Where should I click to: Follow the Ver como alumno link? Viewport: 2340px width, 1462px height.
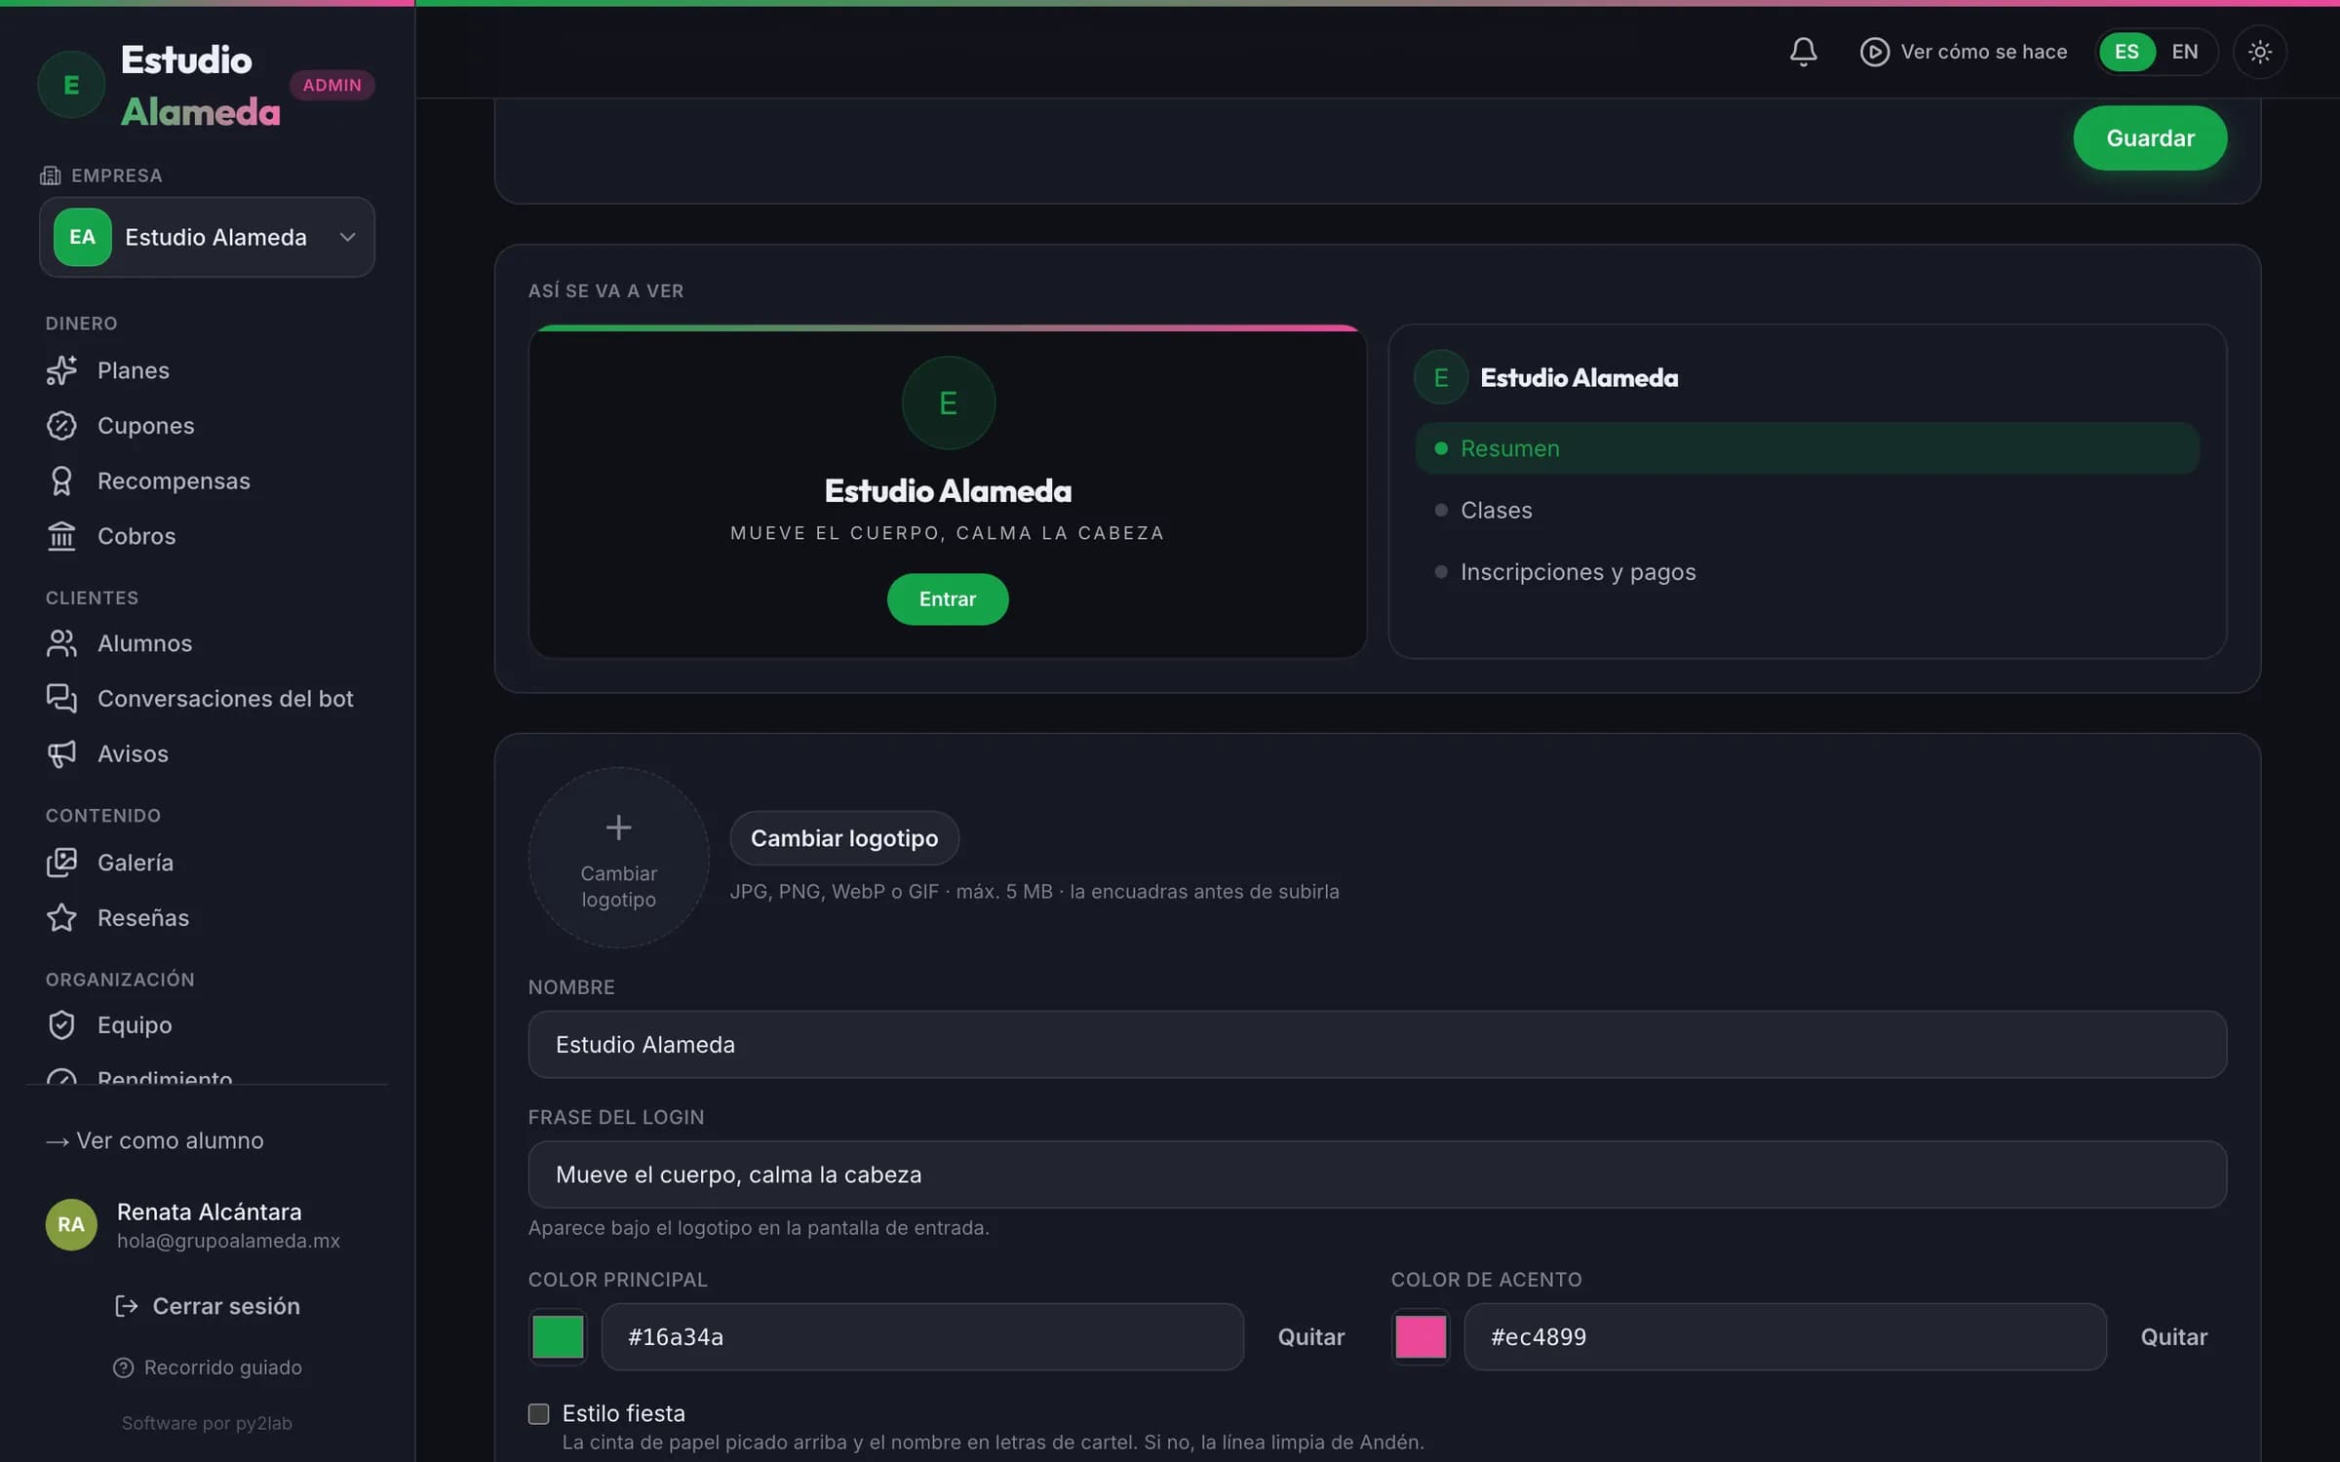[x=155, y=1140]
